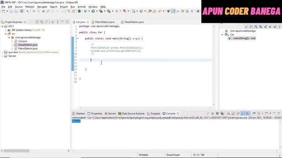Open the Debug dropdown arrow

pos(89,11)
